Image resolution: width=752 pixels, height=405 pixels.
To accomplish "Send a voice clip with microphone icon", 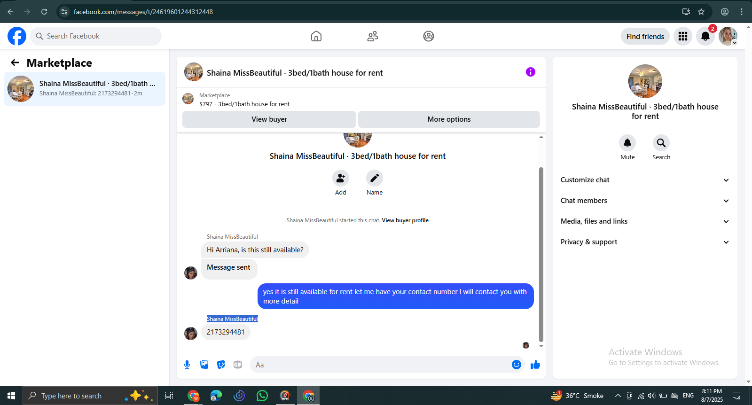I will pos(187,365).
